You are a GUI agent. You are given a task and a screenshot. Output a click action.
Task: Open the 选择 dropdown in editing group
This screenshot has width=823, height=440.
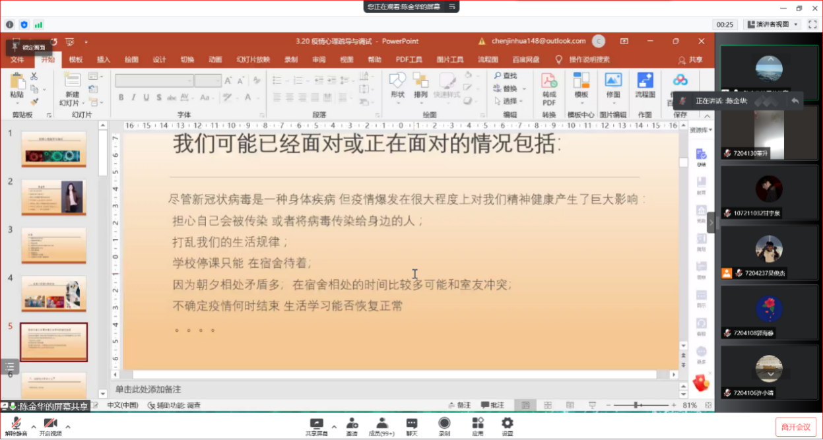(x=510, y=101)
